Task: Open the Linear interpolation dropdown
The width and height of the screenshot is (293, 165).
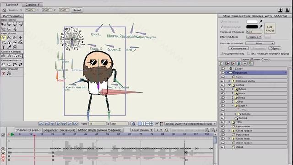Action: coord(141,130)
